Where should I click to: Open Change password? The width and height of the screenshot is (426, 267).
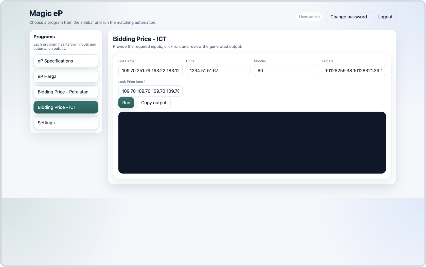pos(348,17)
